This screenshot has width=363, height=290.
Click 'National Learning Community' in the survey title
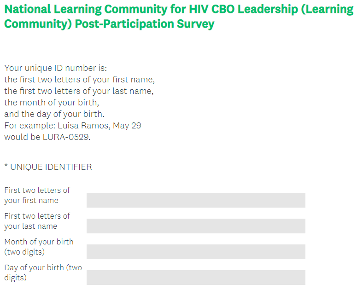(x=83, y=9)
